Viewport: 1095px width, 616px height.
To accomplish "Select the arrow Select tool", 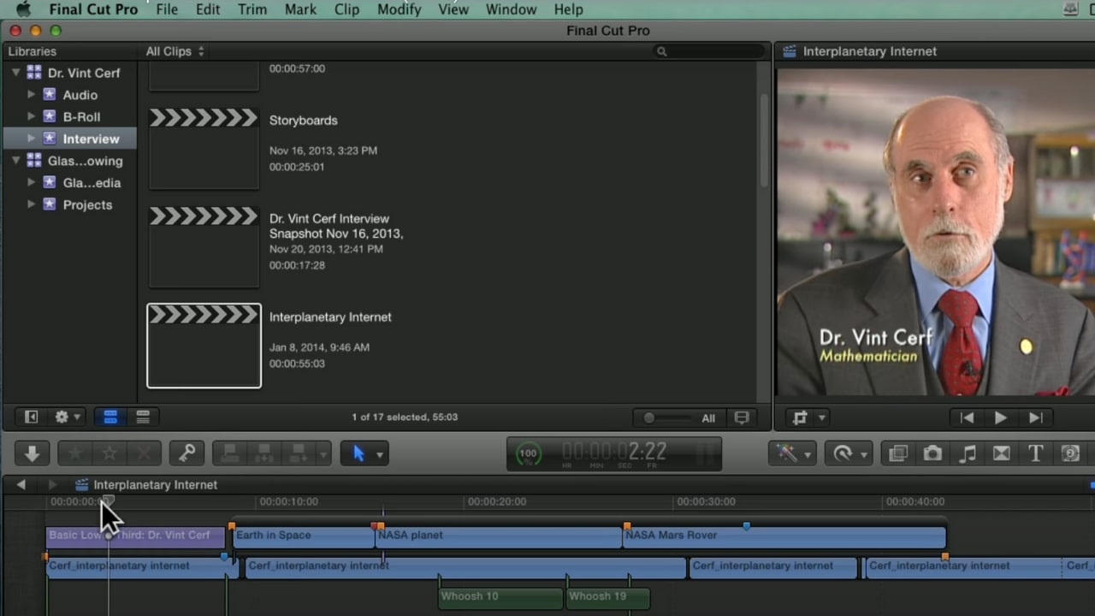I will click(358, 453).
